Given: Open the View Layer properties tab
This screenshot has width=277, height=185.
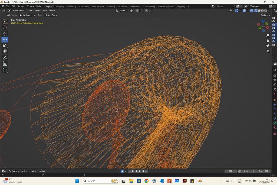Looking at the screenshot, I should (x=275, y=85).
